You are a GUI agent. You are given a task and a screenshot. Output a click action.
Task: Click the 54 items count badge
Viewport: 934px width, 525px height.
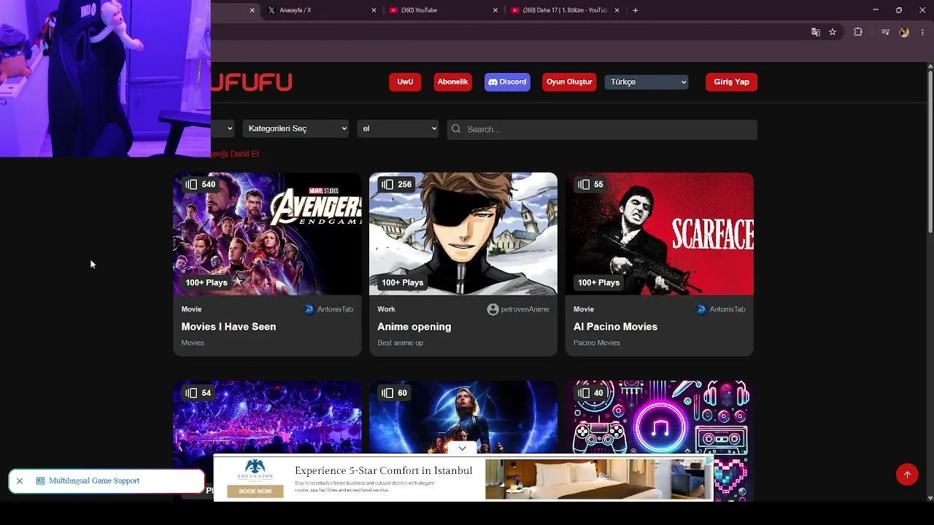[198, 393]
